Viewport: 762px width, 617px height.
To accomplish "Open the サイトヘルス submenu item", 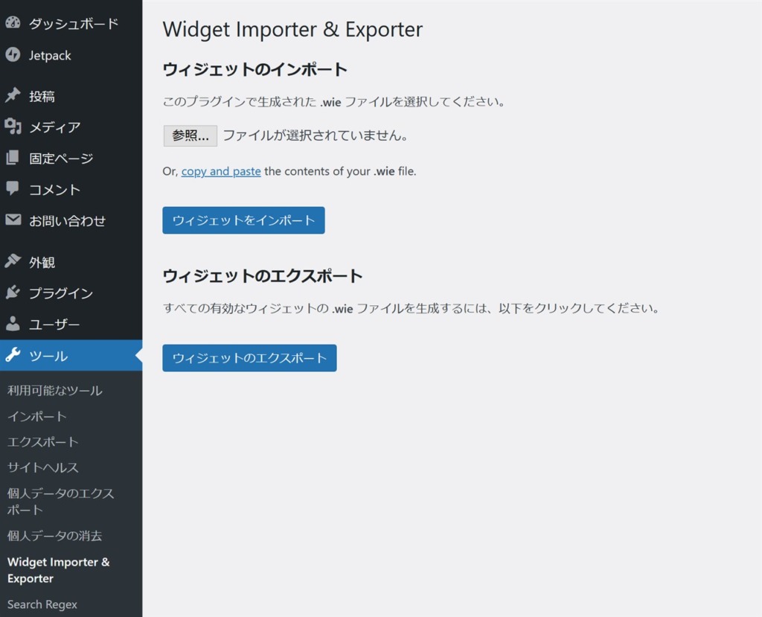I will [42, 467].
